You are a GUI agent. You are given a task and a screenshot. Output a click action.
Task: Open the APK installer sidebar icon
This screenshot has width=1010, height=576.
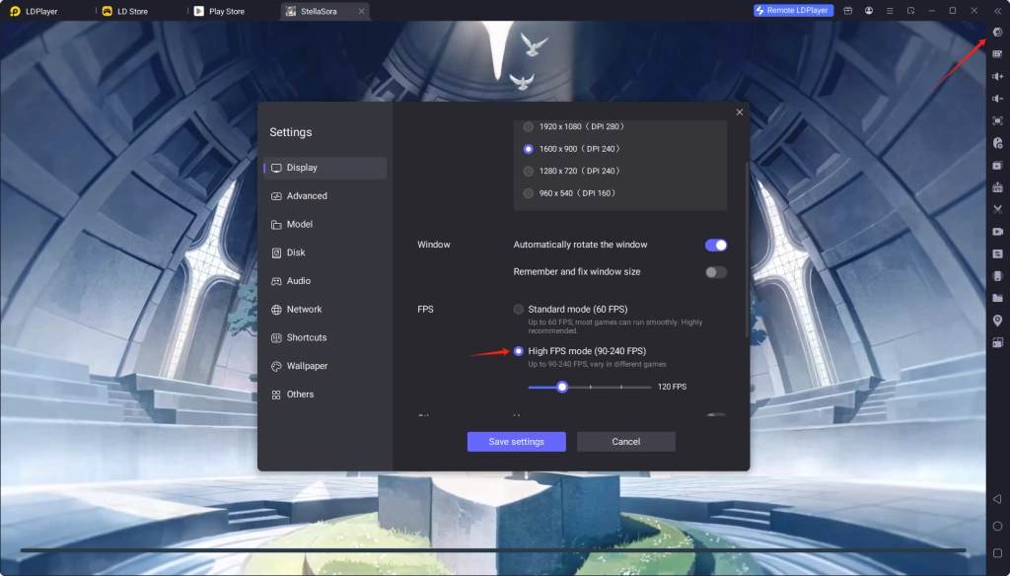[997, 185]
